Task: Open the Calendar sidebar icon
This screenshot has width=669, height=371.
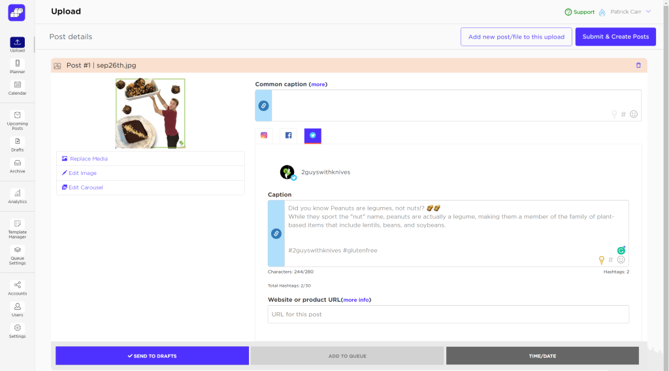Action: click(x=17, y=88)
